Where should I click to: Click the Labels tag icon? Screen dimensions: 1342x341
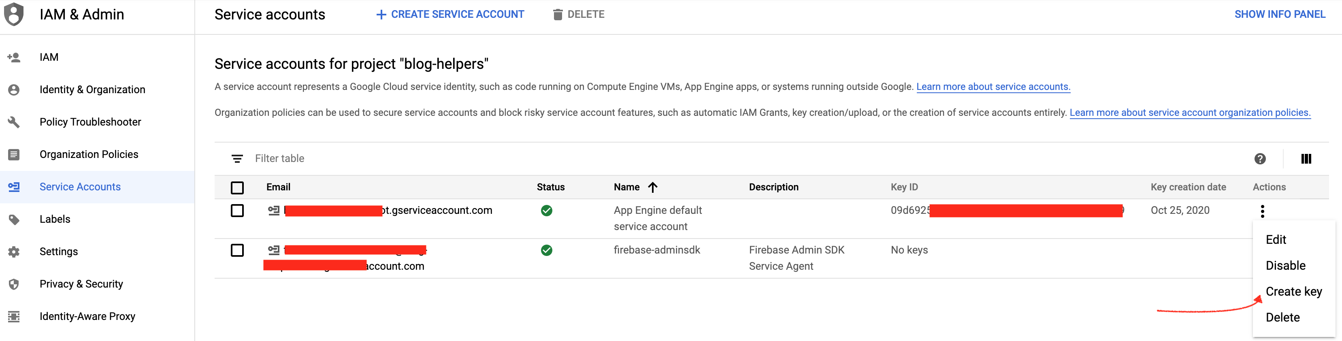[x=13, y=220]
